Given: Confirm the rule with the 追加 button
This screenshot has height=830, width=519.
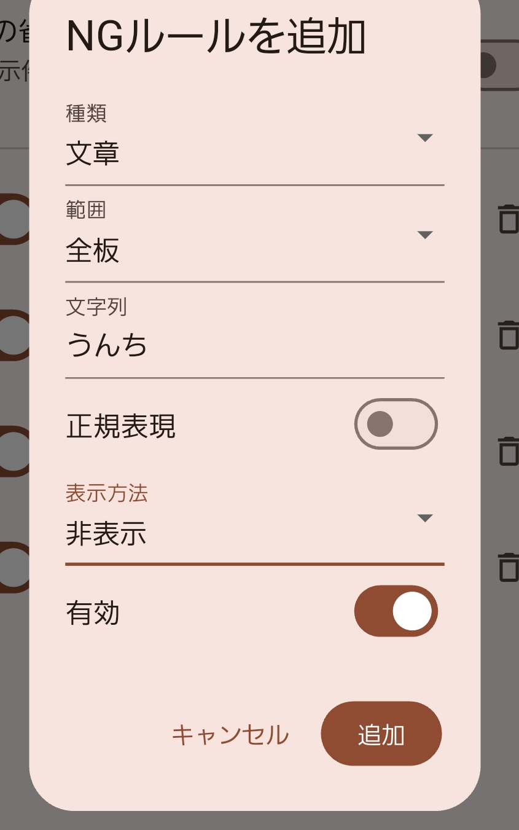Looking at the screenshot, I should [x=381, y=734].
